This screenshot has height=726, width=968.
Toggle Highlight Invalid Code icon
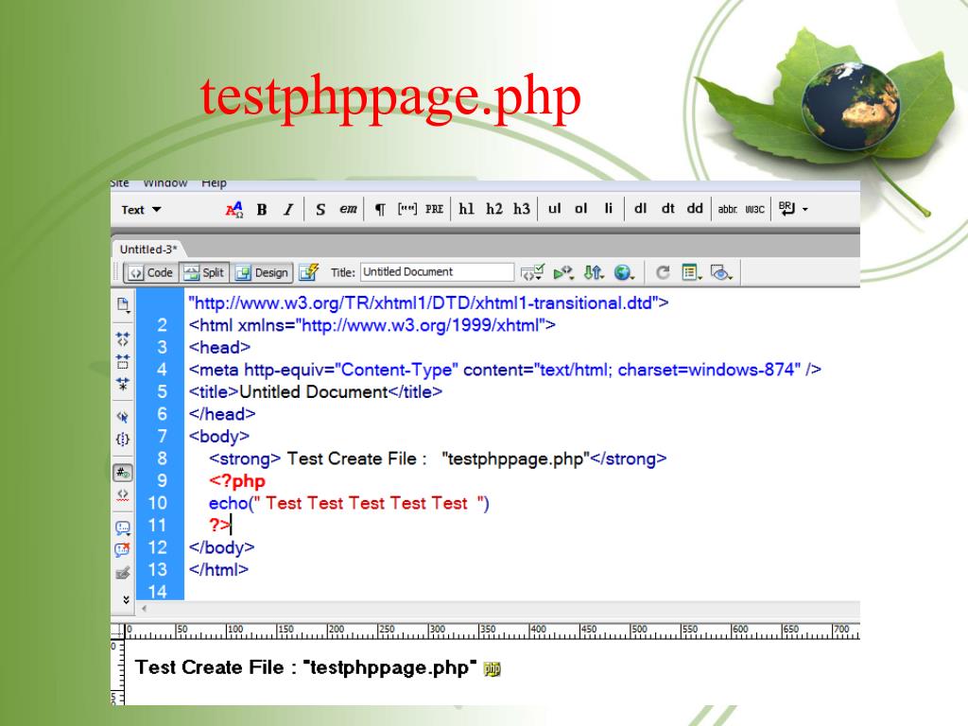pos(123,495)
